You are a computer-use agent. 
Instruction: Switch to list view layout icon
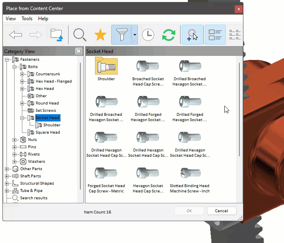point(235,35)
